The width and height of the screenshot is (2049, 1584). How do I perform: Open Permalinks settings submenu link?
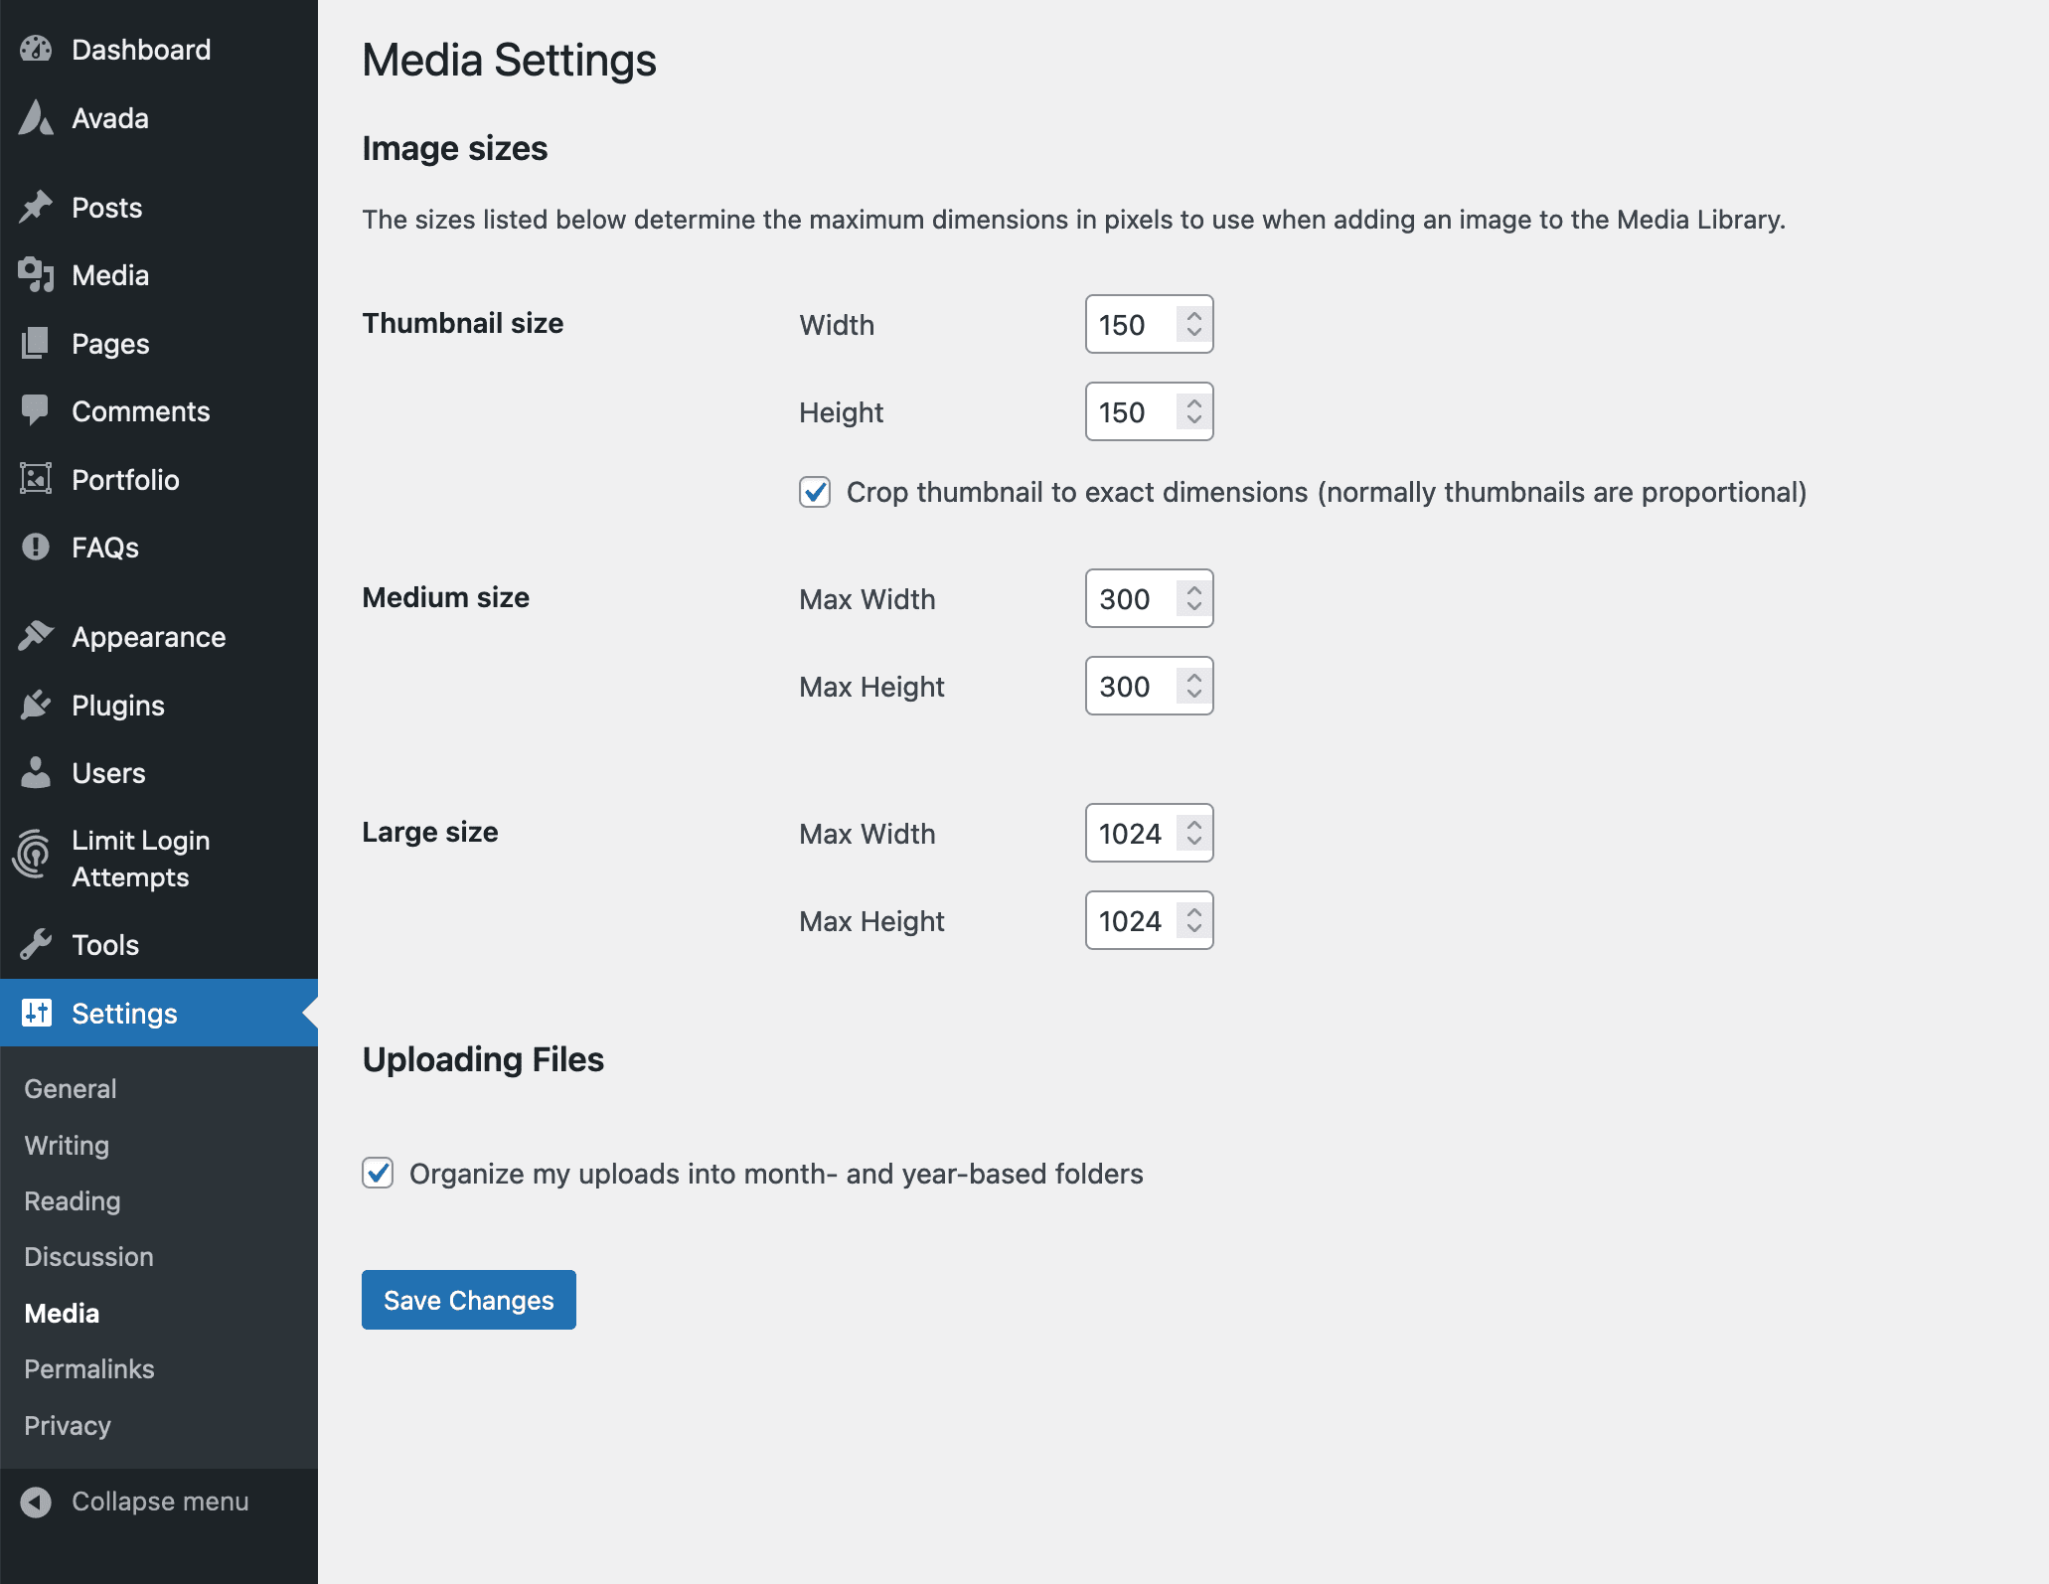(x=89, y=1369)
